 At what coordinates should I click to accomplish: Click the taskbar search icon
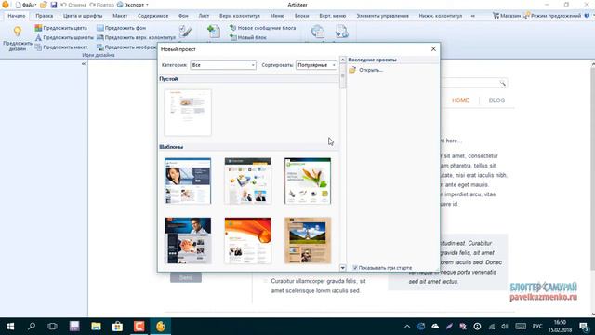pos(32,327)
